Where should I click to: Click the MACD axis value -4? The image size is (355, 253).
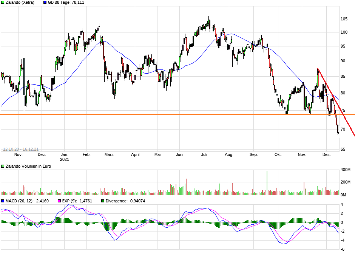click(x=343, y=240)
